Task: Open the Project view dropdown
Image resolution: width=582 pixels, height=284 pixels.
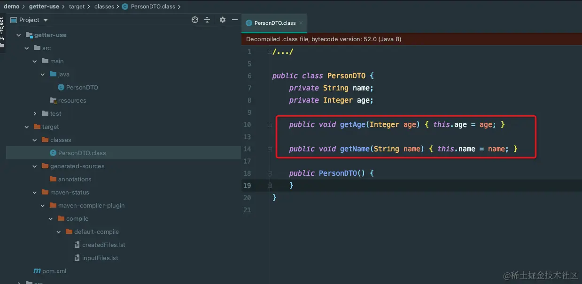Action: (x=46, y=20)
